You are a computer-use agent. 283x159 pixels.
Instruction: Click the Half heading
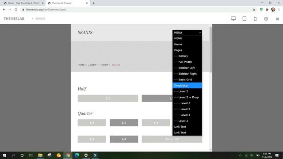pyautogui.click(x=82, y=89)
